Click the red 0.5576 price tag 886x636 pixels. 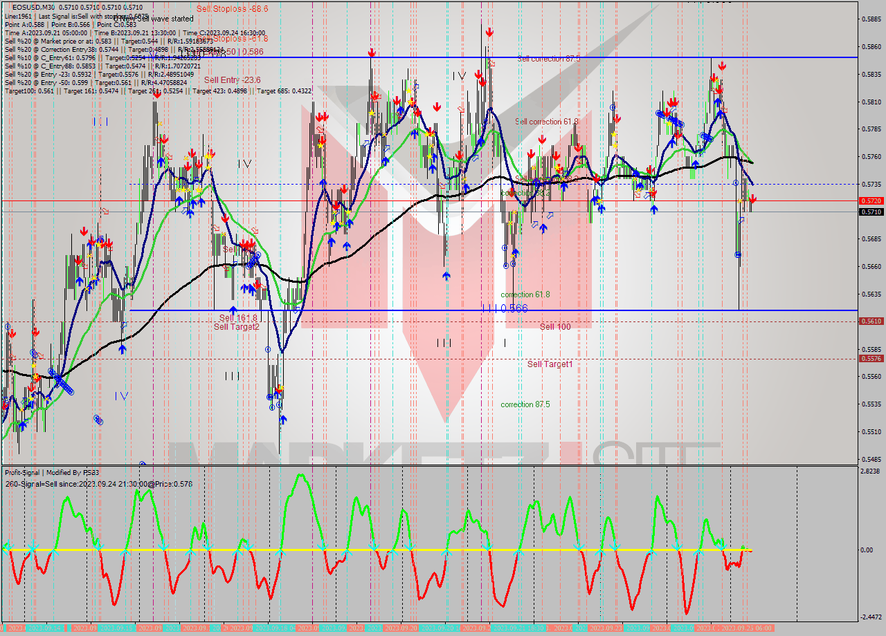point(870,358)
